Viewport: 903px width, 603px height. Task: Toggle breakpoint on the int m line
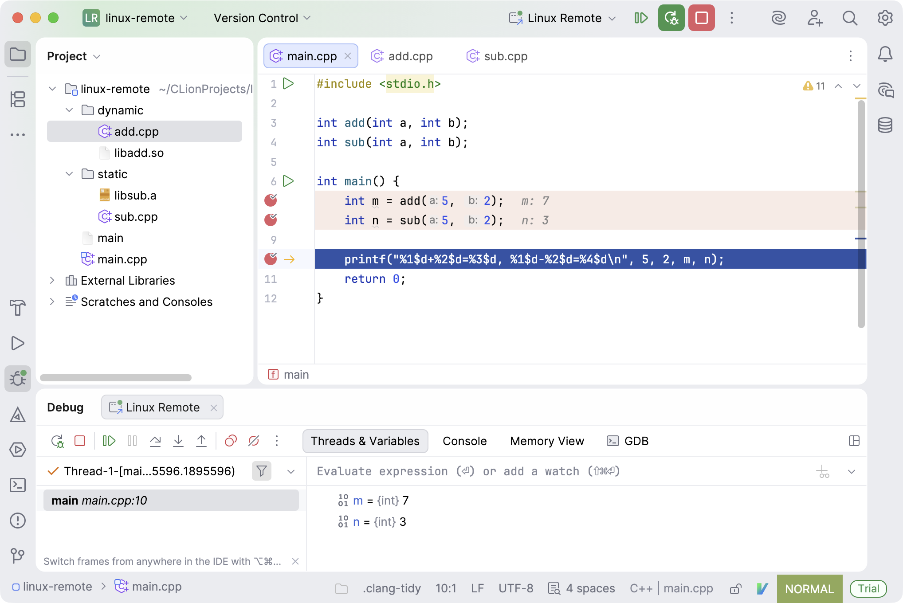click(271, 200)
